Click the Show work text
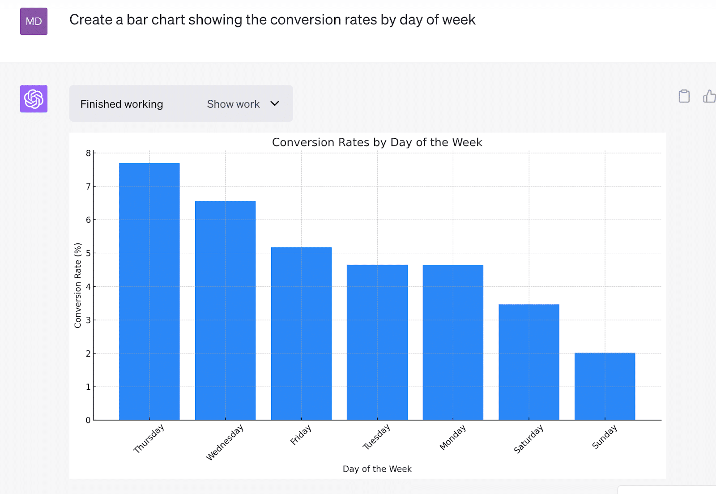The image size is (716, 494). tap(233, 104)
